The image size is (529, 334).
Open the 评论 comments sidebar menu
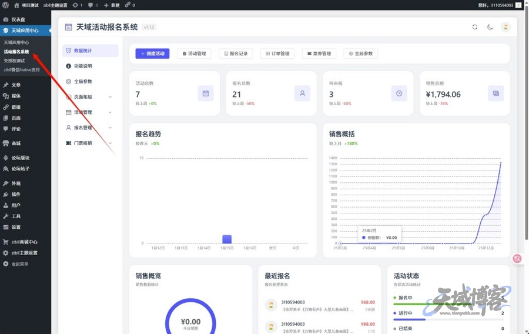coord(25,129)
